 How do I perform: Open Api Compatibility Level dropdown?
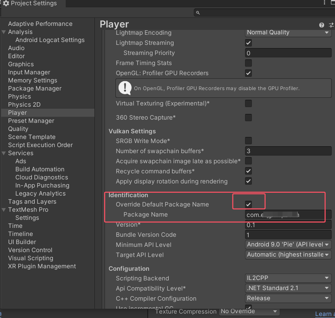288,288
